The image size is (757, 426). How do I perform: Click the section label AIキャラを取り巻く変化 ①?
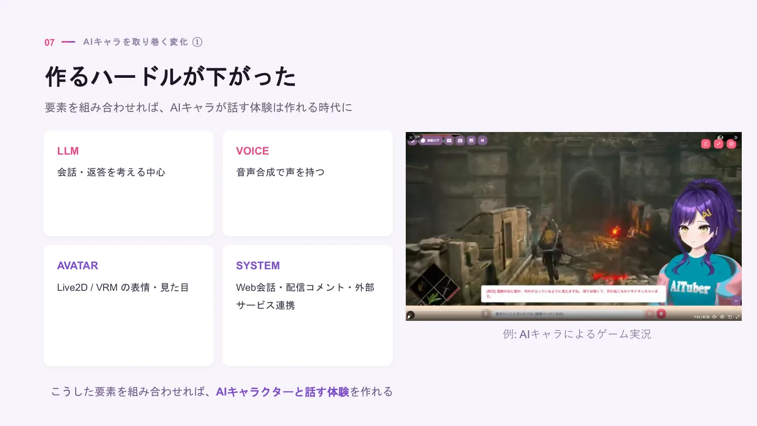[142, 42]
